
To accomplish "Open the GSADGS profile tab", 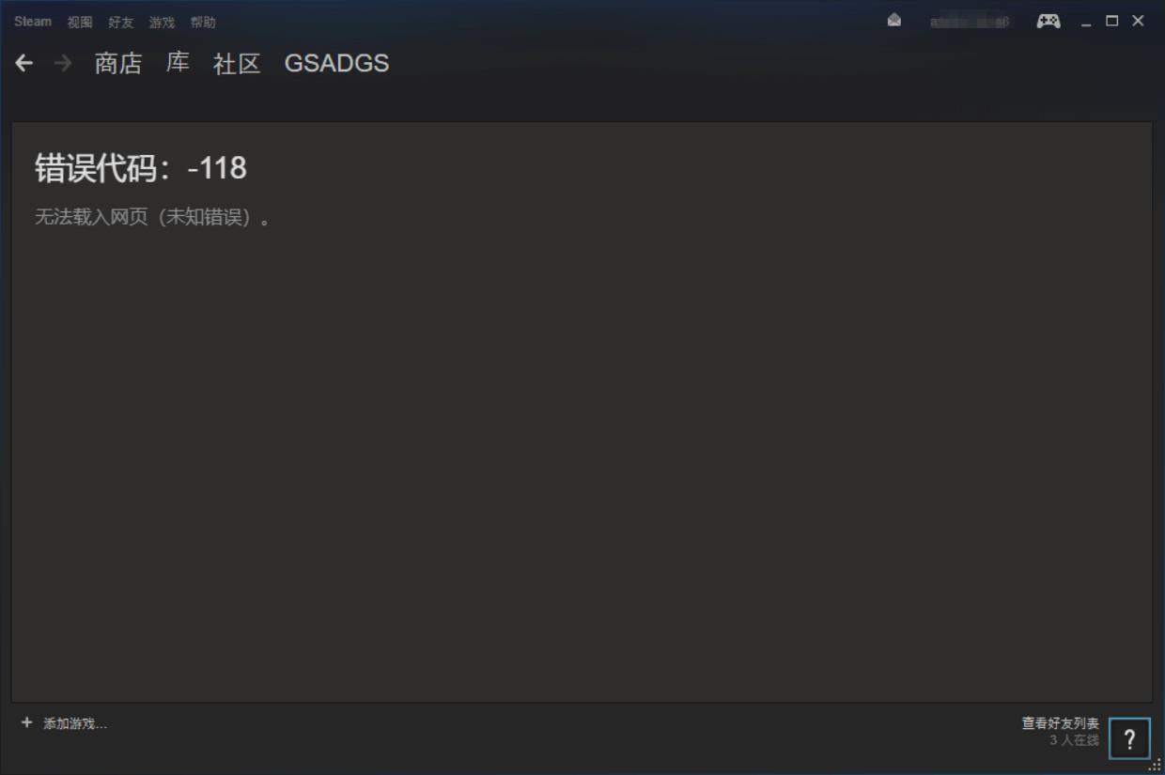I will pyautogui.click(x=336, y=64).
